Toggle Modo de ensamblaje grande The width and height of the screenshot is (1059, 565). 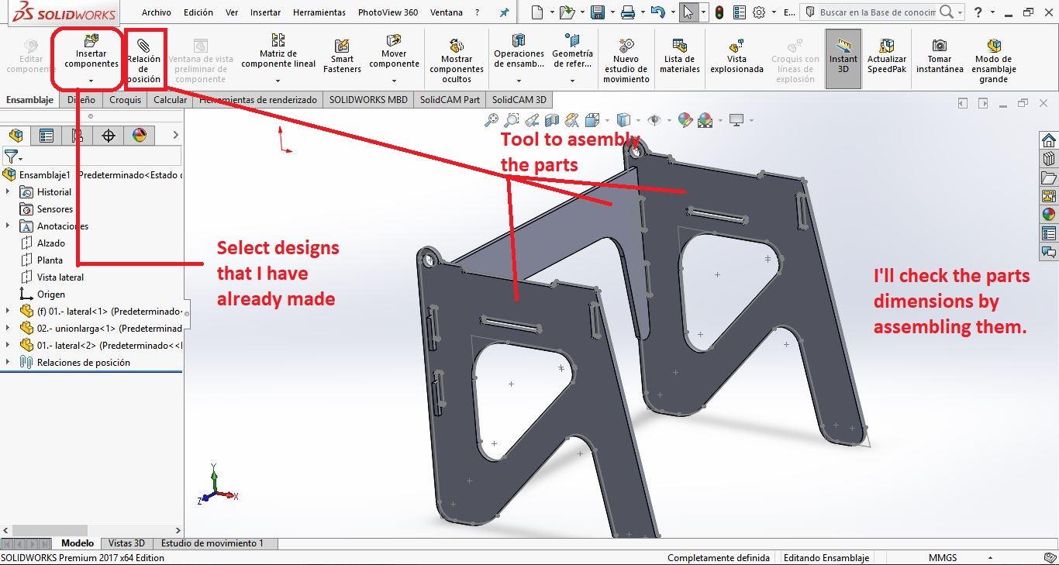[993, 60]
